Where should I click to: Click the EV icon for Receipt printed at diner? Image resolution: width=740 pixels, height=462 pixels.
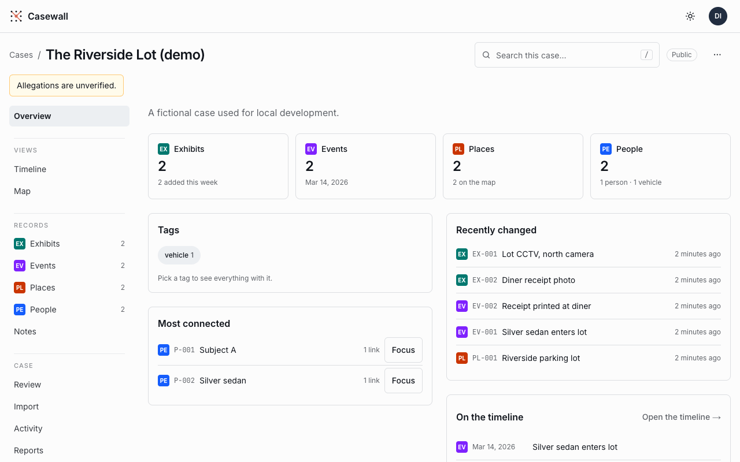tap(462, 306)
